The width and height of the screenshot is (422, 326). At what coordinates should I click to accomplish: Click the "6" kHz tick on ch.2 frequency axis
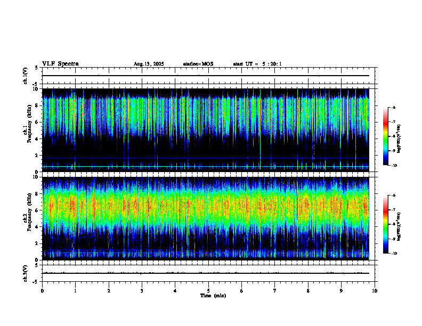(x=37, y=210)
